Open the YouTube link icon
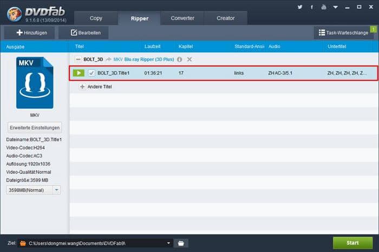This screenshot has width=379, height=252. (x=324, y=7)
